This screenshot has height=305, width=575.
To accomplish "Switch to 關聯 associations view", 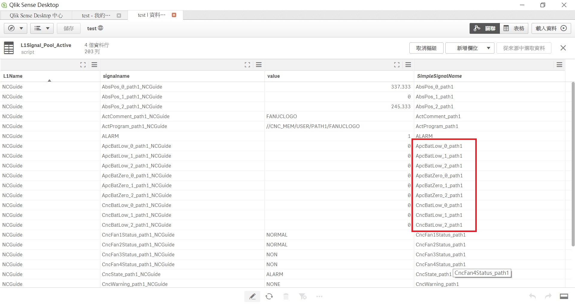I will tap(485, 28).
